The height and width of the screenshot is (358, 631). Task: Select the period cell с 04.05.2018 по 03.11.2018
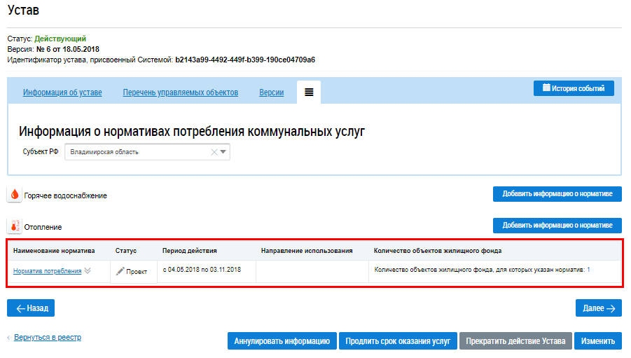coord(202,270)
